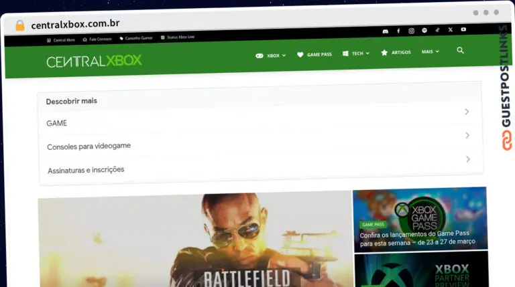Open the Consoles para videogame row chevron
The width and height of the screenshot is (515, 287).
click(467, 135)
